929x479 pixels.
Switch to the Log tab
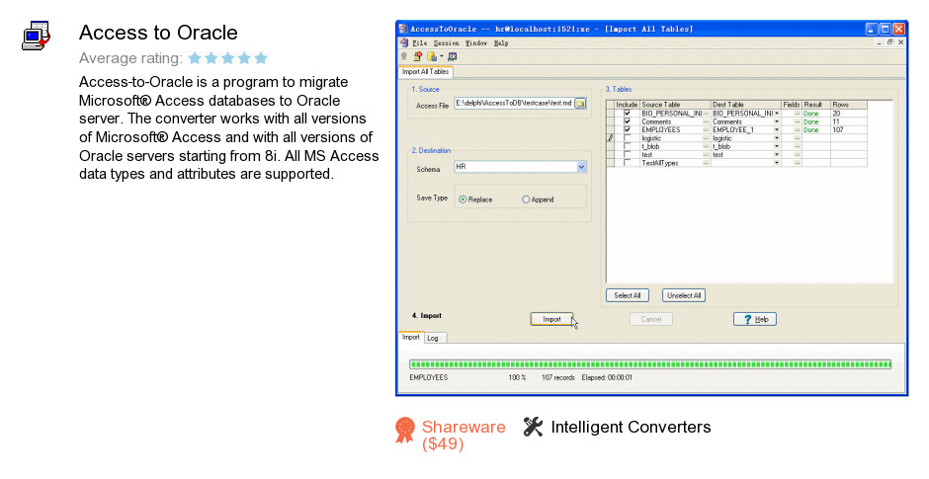pos(436,338)
